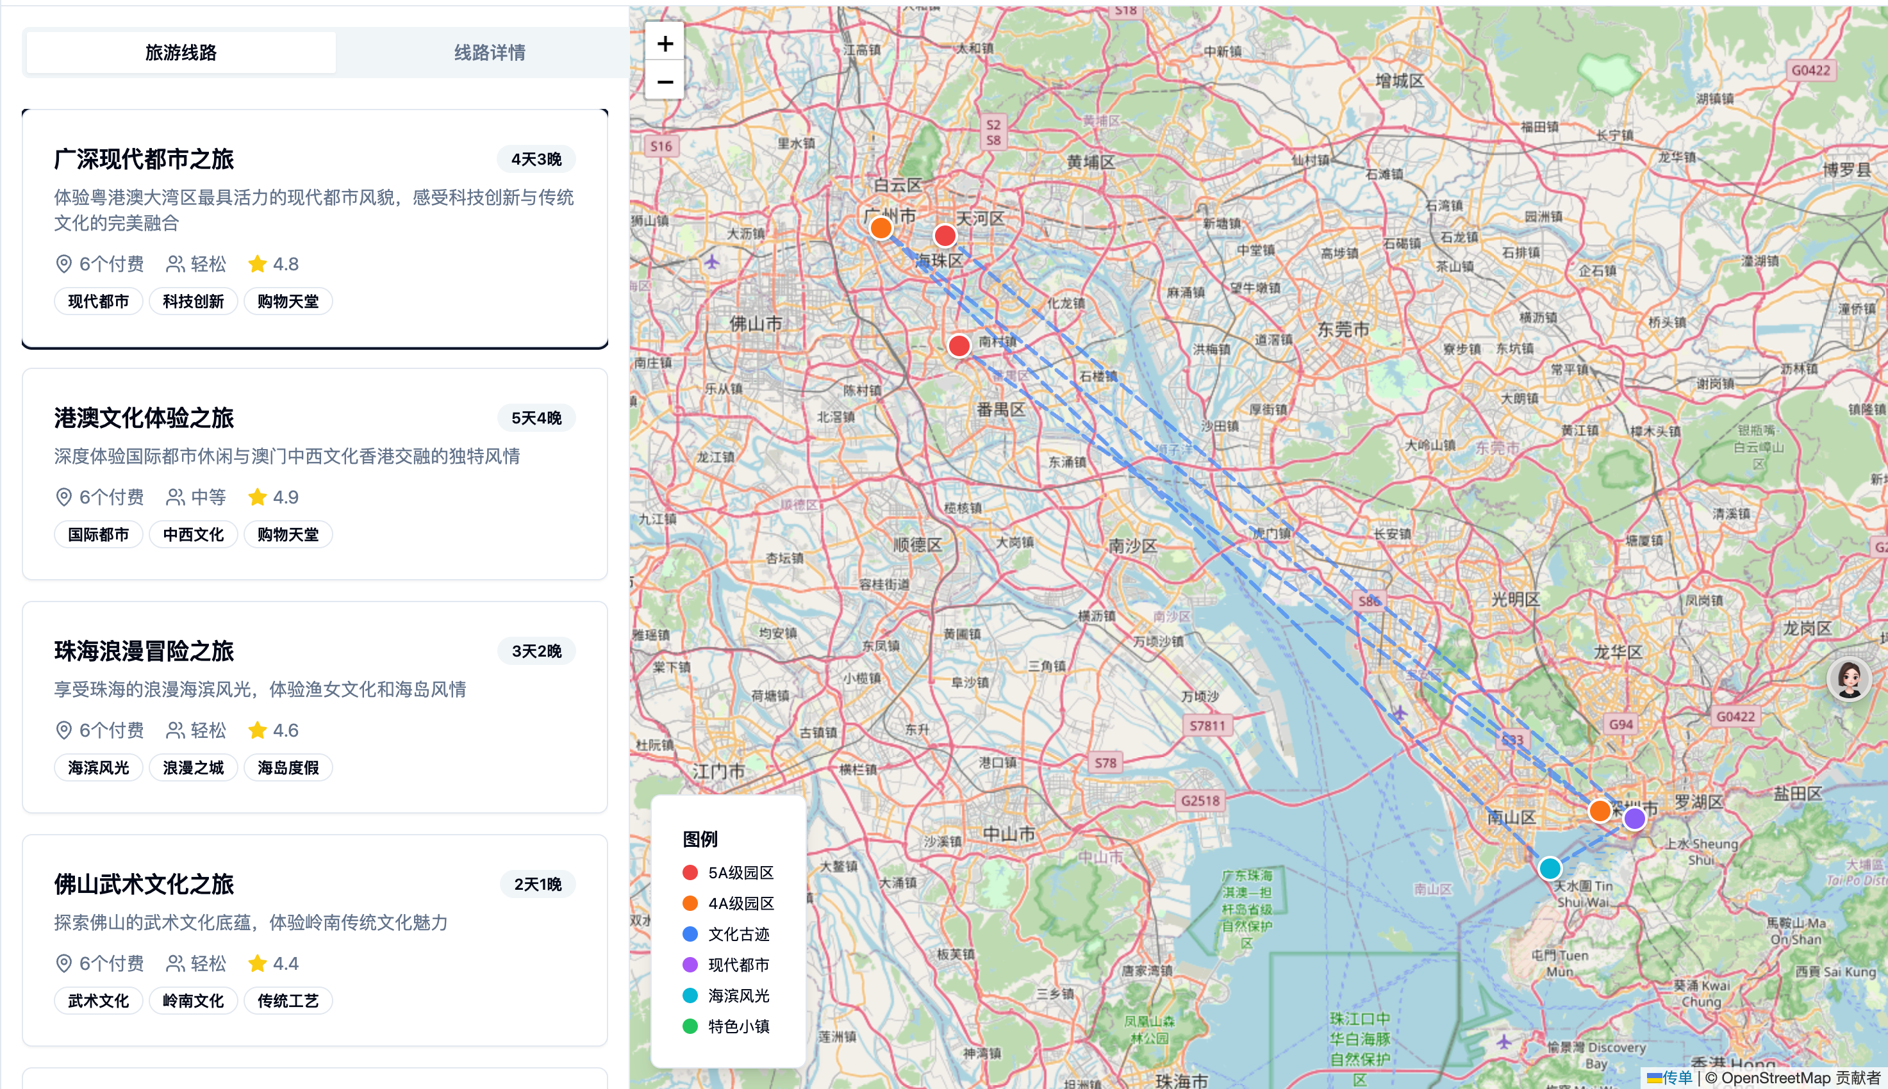This screenshot has height=1089, width=1888.
Task: Click cyan seaside marker near 南山区
Action: (1550, 869)
